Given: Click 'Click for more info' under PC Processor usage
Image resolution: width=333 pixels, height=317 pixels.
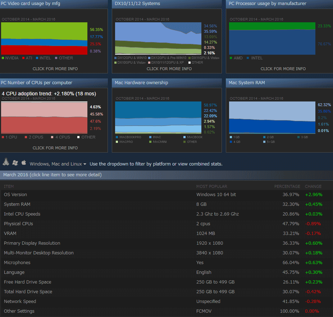Looking at the screenshot, I should (283, 69).
